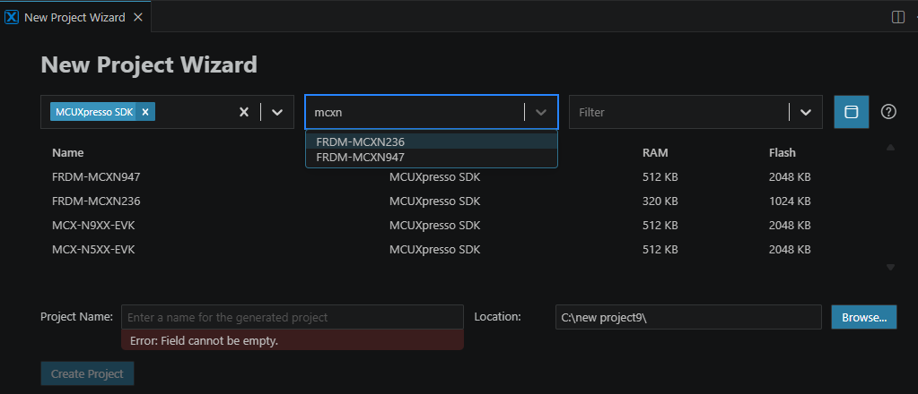
Task: Close the New Project Wizard tab
Action: [x=138, y=17]
